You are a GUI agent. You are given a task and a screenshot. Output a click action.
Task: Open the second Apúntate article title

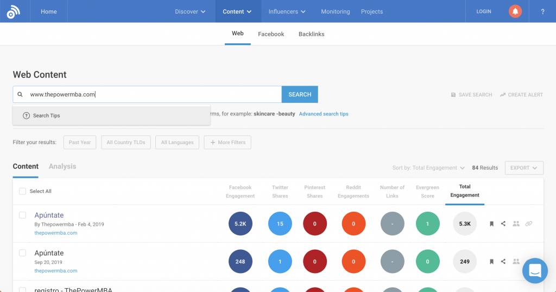point(49,253)
